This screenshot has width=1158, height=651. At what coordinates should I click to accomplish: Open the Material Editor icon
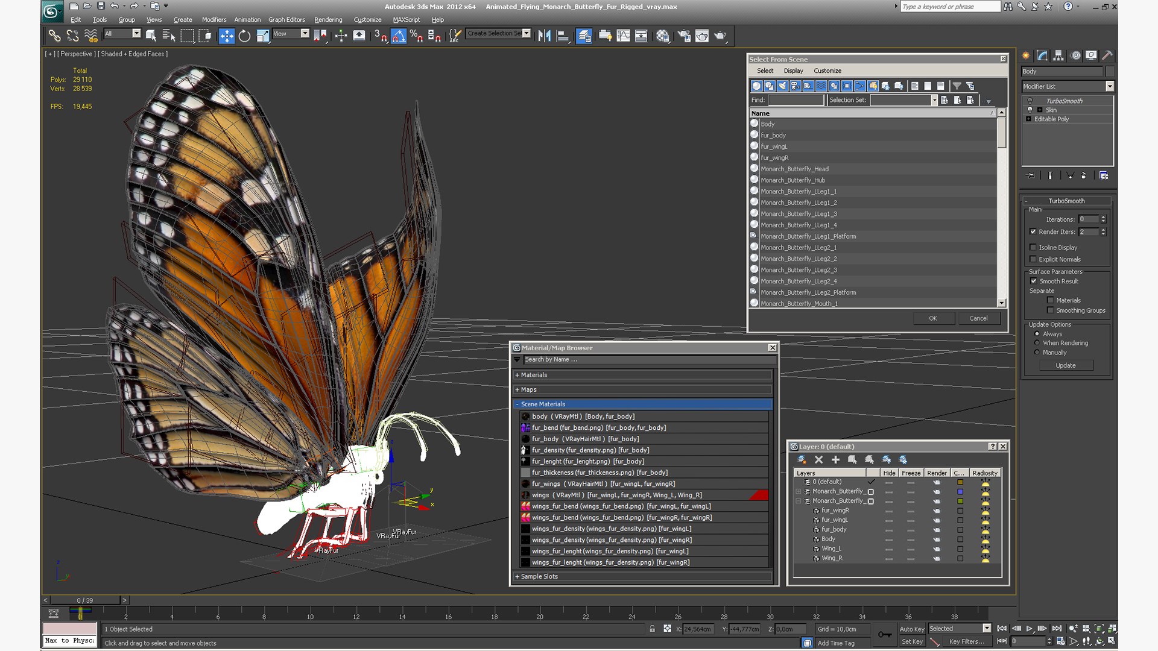point(663,36)
